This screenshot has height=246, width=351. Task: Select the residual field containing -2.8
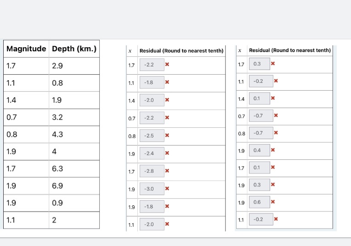[x=152, y=171]
